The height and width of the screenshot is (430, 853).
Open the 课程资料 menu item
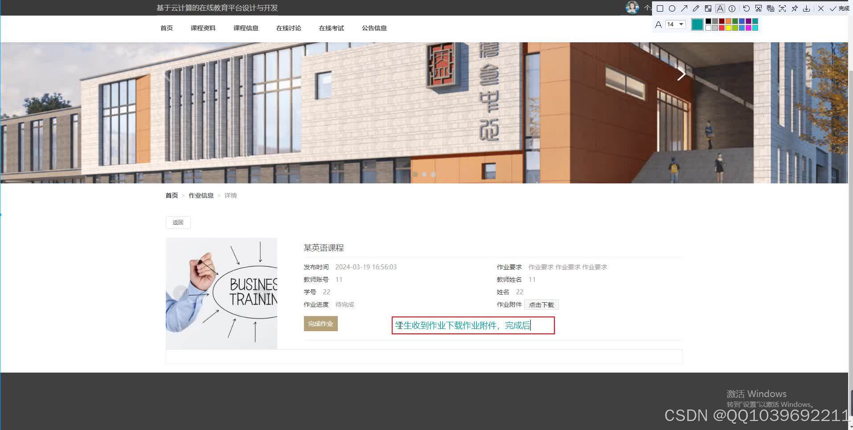pos(203,28)
